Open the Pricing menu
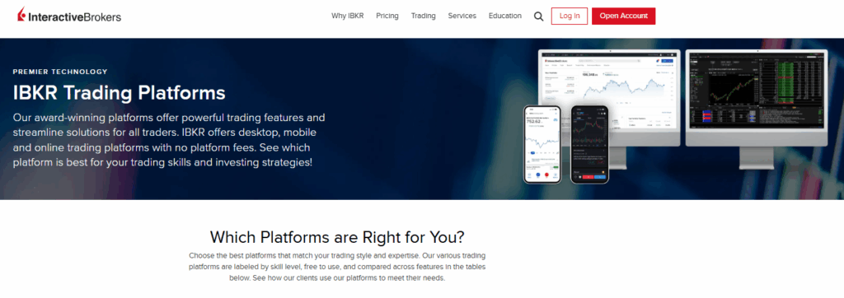The image size is (844, 298). pyautogui.click(x=387, y=16)
